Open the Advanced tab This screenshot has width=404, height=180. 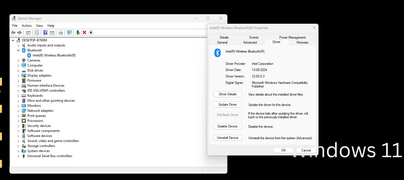click(250, 42)
